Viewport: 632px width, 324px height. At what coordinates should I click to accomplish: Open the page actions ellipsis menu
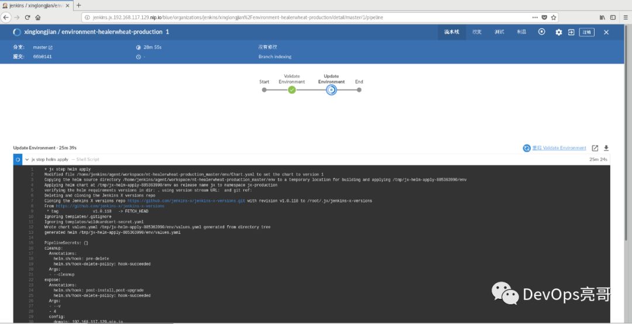pos(535,18)
